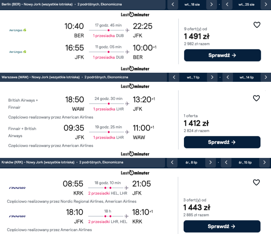Shift return date later than śr., 15 lip
Image resolution: width=271 pixels, height=234 pixels.
(265, 162)
